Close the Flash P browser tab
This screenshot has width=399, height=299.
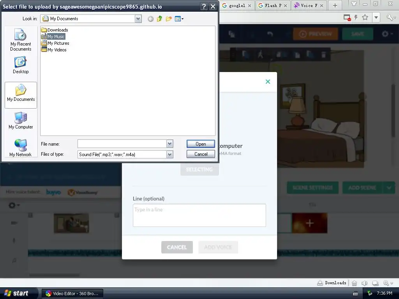286,5
